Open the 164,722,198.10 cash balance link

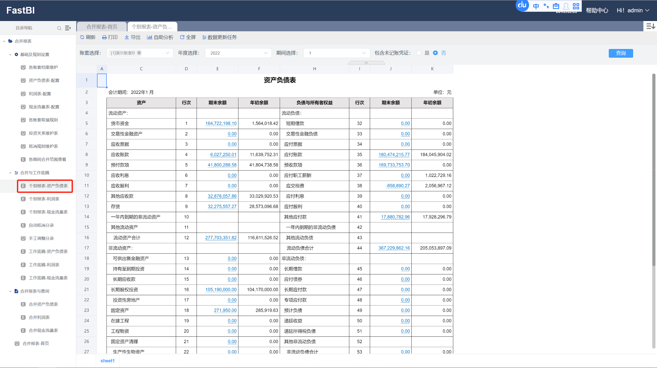[221, 123]
